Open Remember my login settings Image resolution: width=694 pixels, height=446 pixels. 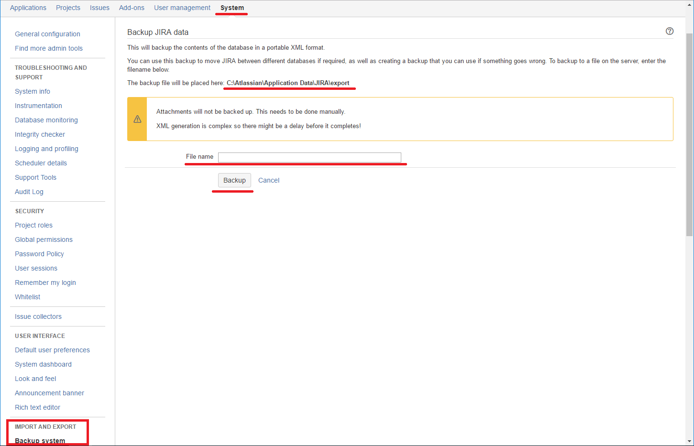click(x=45, y=283)
